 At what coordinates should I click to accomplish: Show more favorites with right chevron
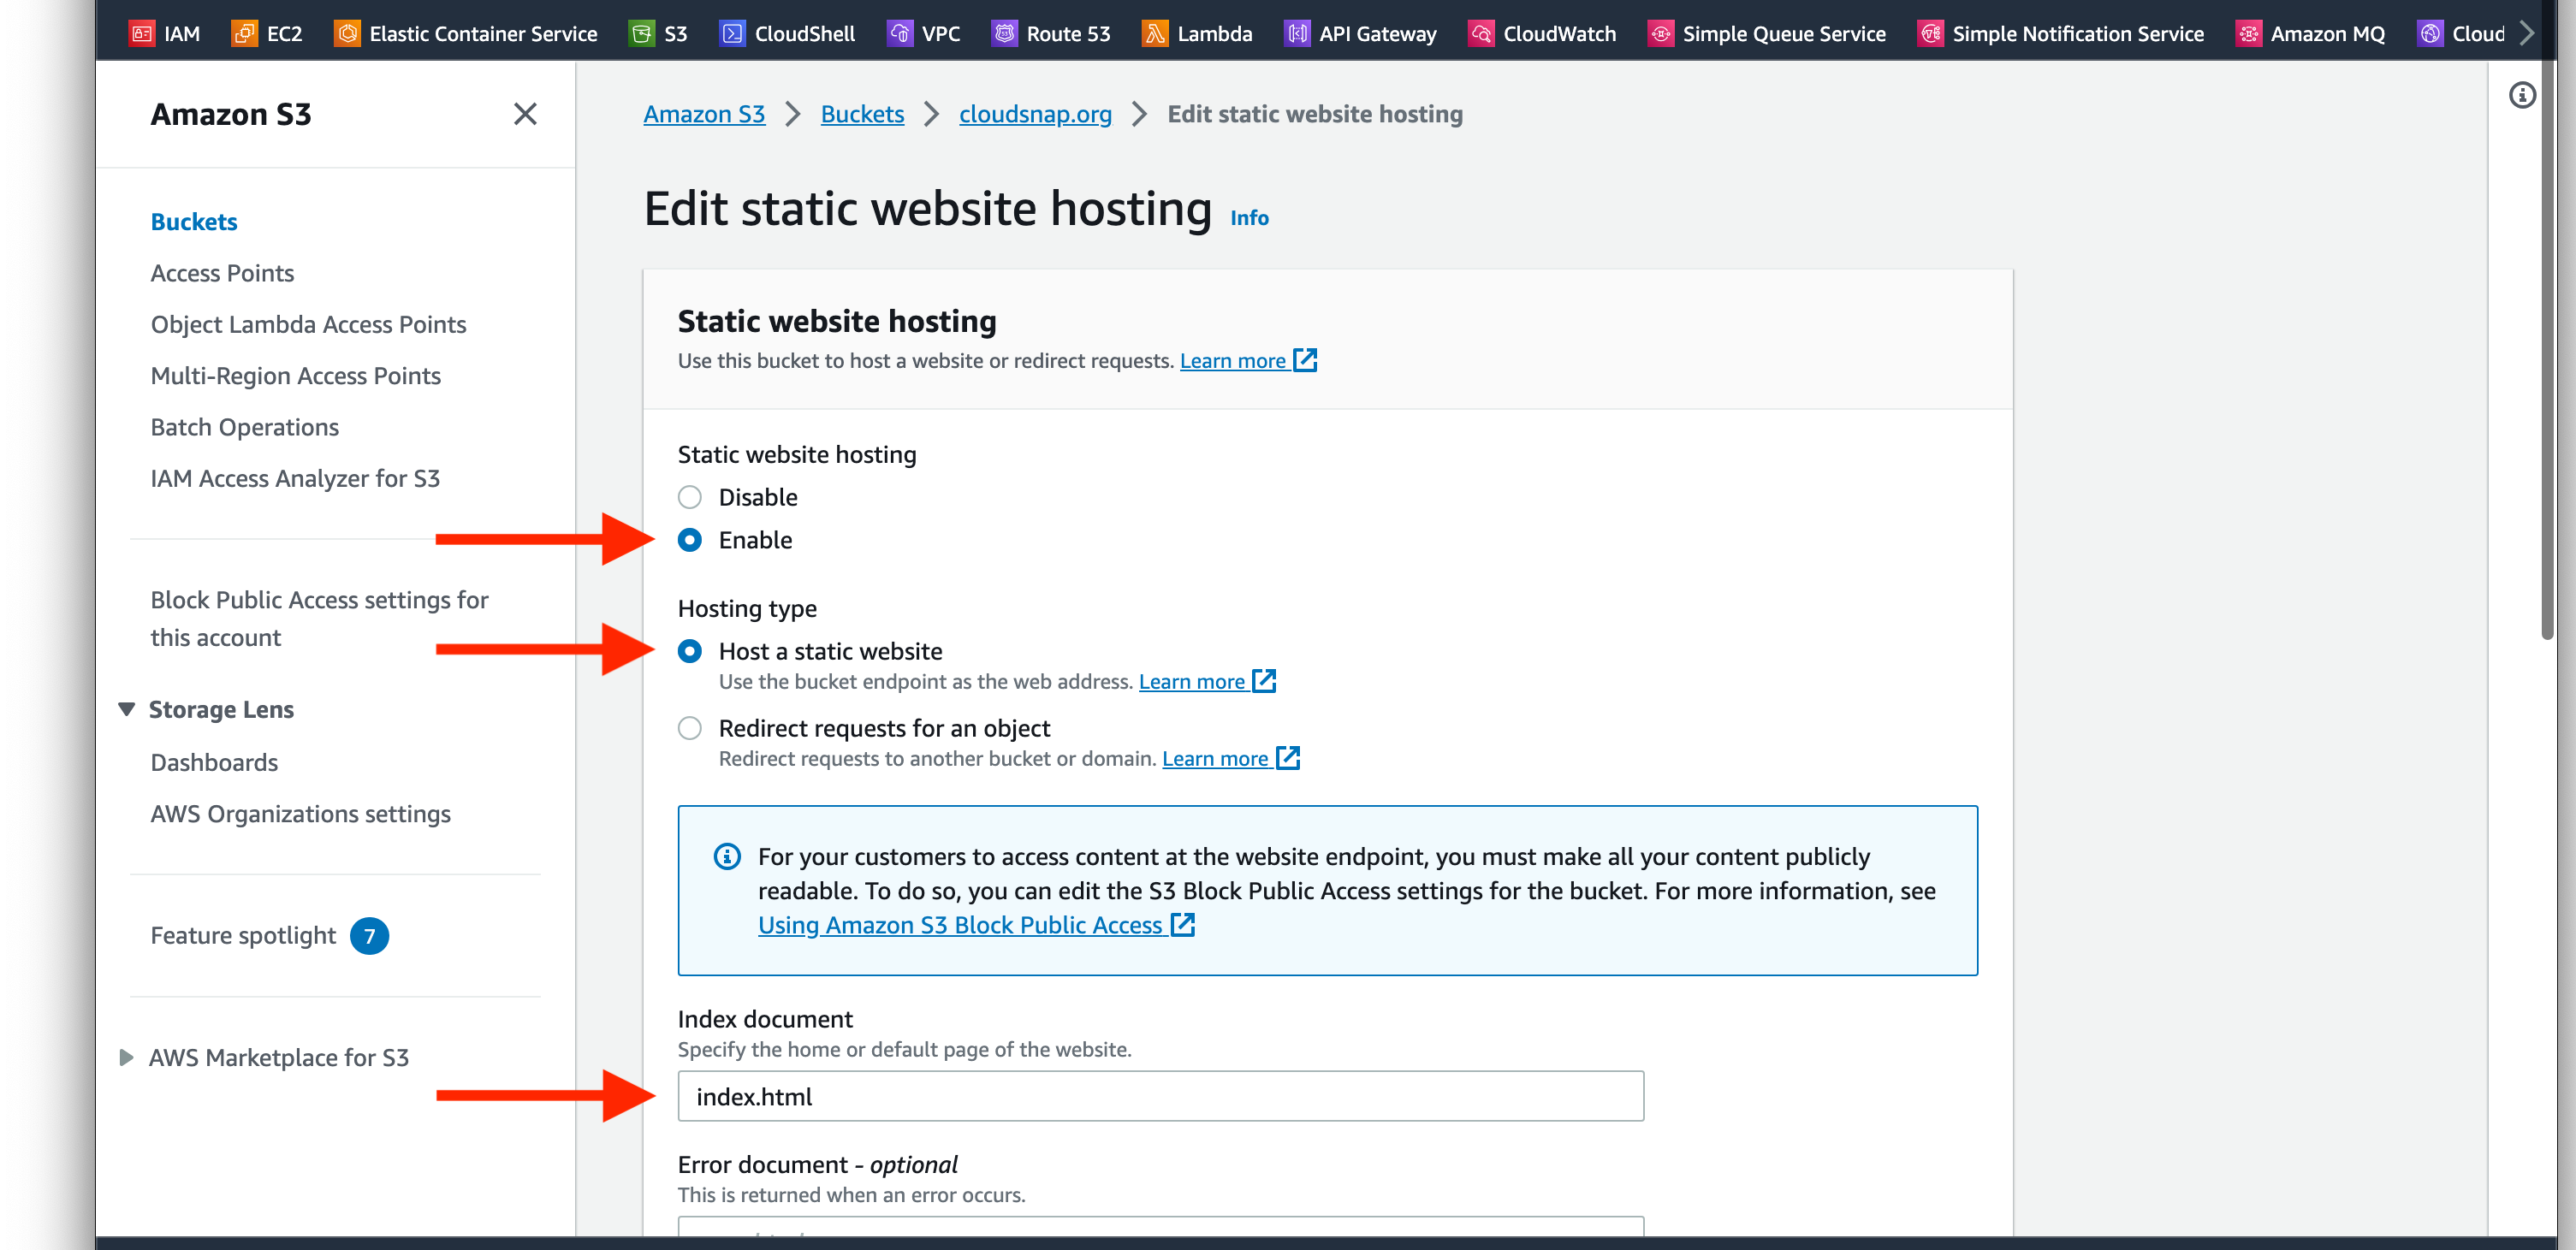pyautogui.click(x=2528, y=33)
